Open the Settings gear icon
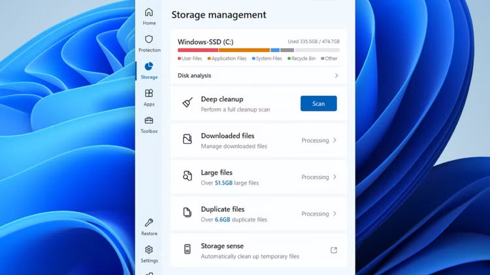The image size is (490, 275). point(149,250)
